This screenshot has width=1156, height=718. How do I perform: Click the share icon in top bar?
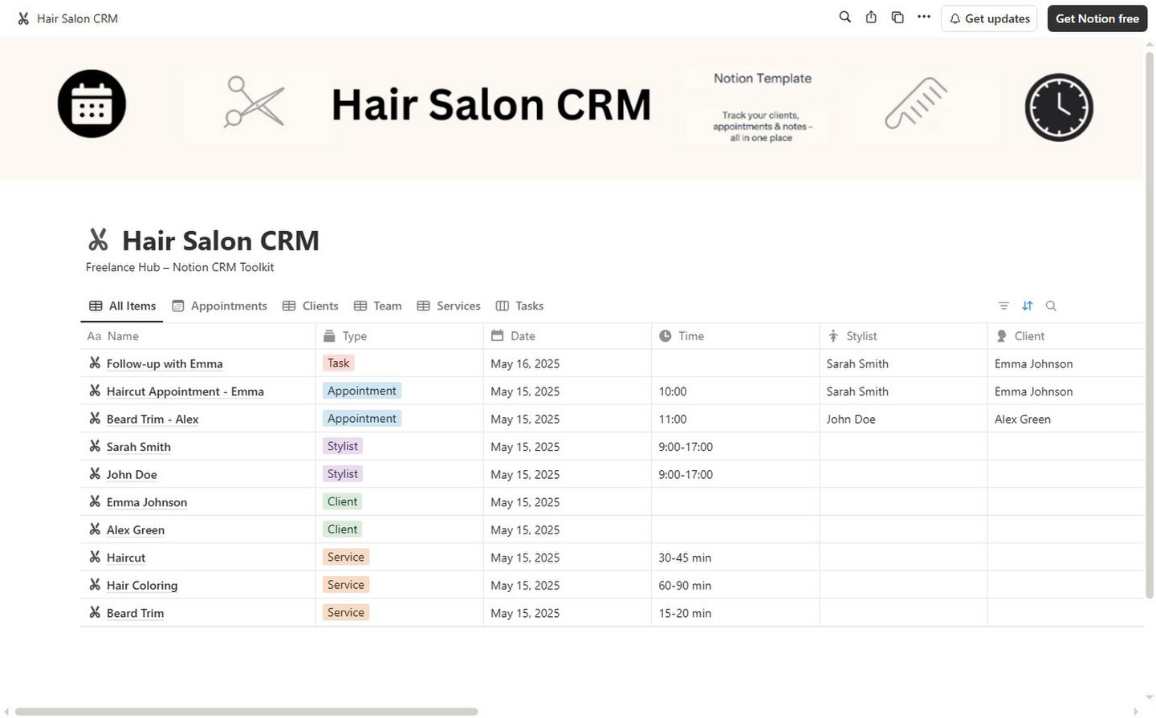[x=871, y=18]
